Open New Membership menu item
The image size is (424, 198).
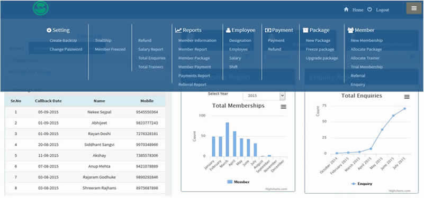(x=367, y=41)
